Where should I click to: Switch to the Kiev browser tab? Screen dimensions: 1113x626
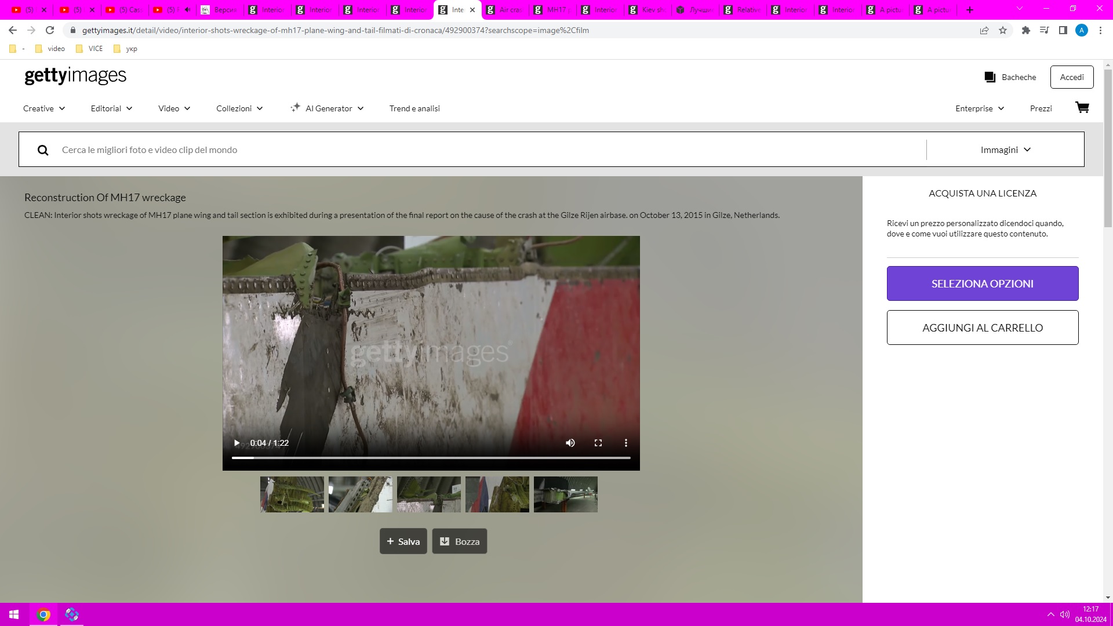(648, 10)
